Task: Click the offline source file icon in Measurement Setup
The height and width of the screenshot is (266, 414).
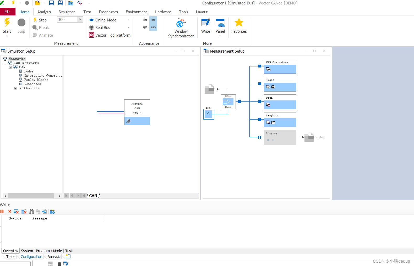Action: (209, 89)
